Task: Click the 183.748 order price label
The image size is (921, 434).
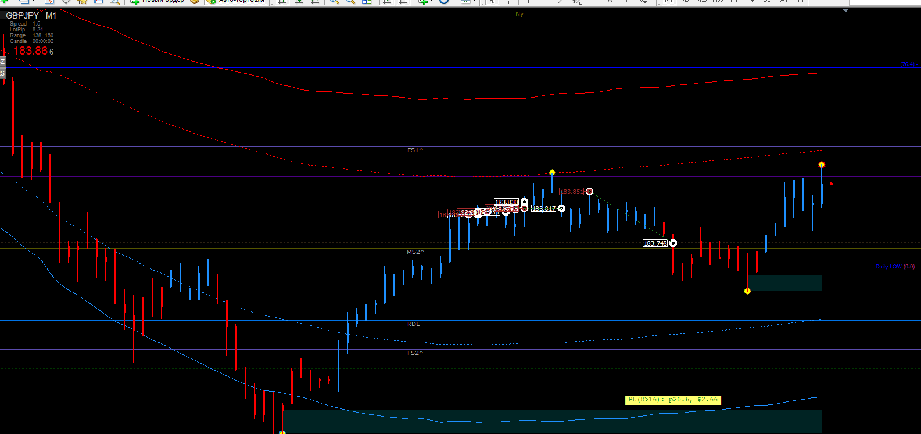Action: (x=655, y=243)
